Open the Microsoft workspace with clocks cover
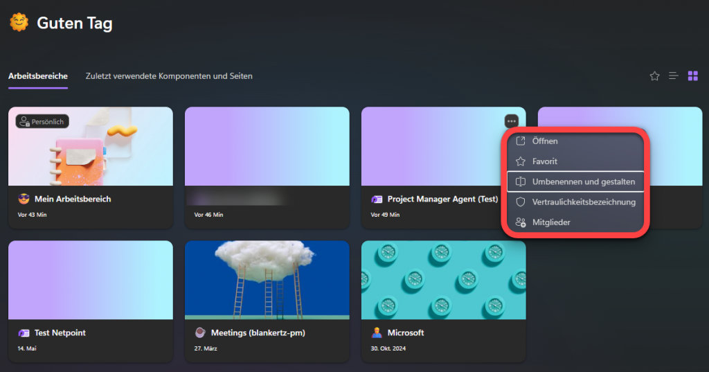 (x=443, y=279)
